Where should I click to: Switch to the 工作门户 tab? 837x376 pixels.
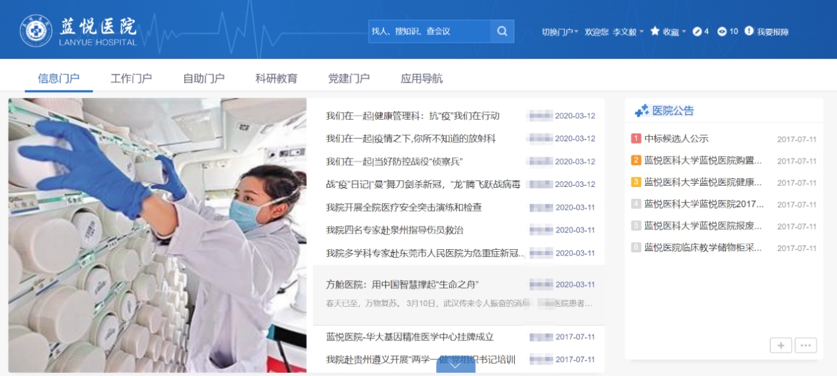(131, 79)
